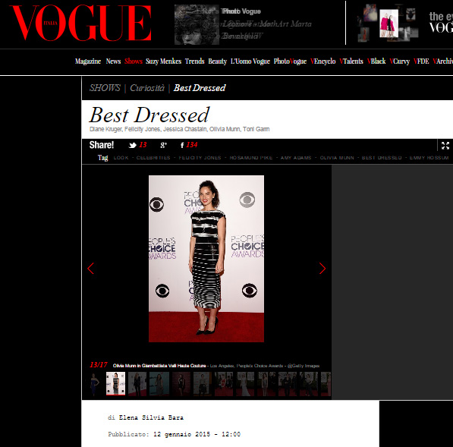Screen dimensions: 453x447
Task: Share on Google Plus icon
Action: [163, 145]
